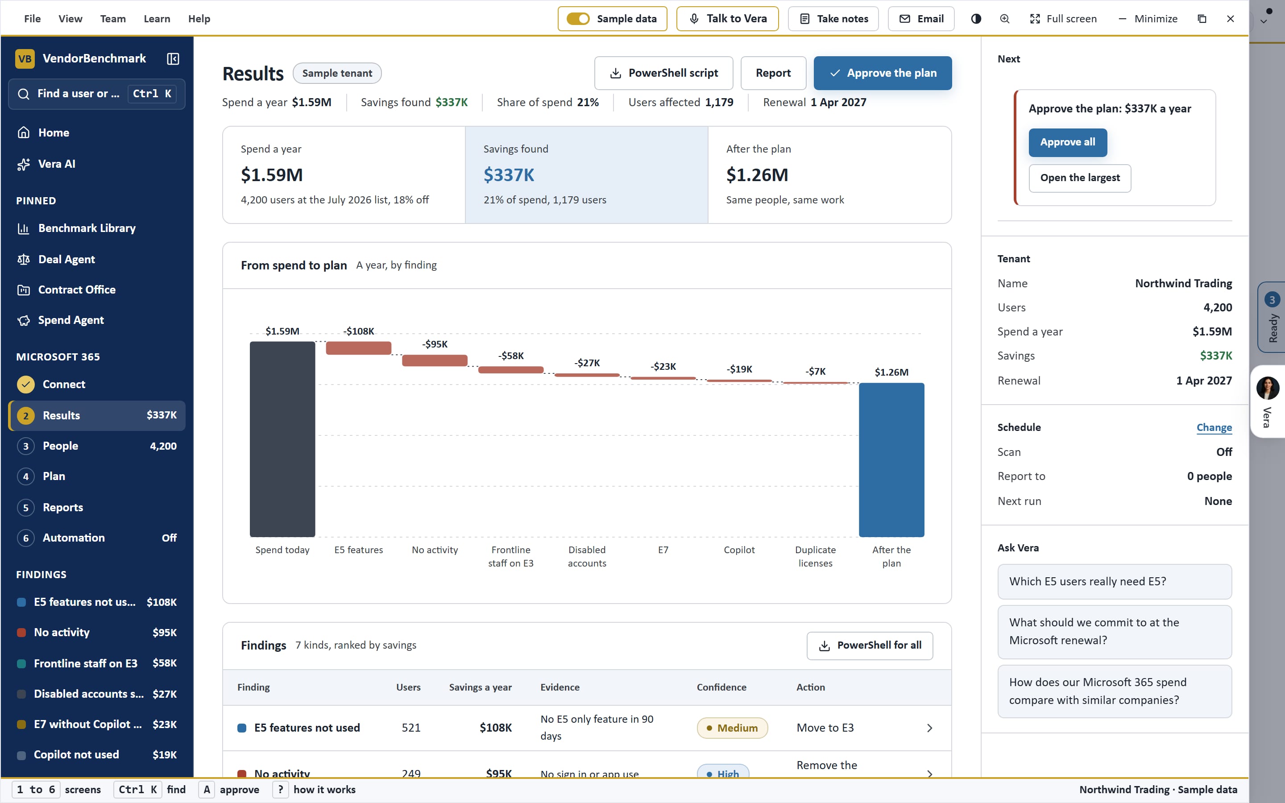Ask Vera which E5 users need E5
This screenshot has height=803, width=1285.
click(1114, 582)
